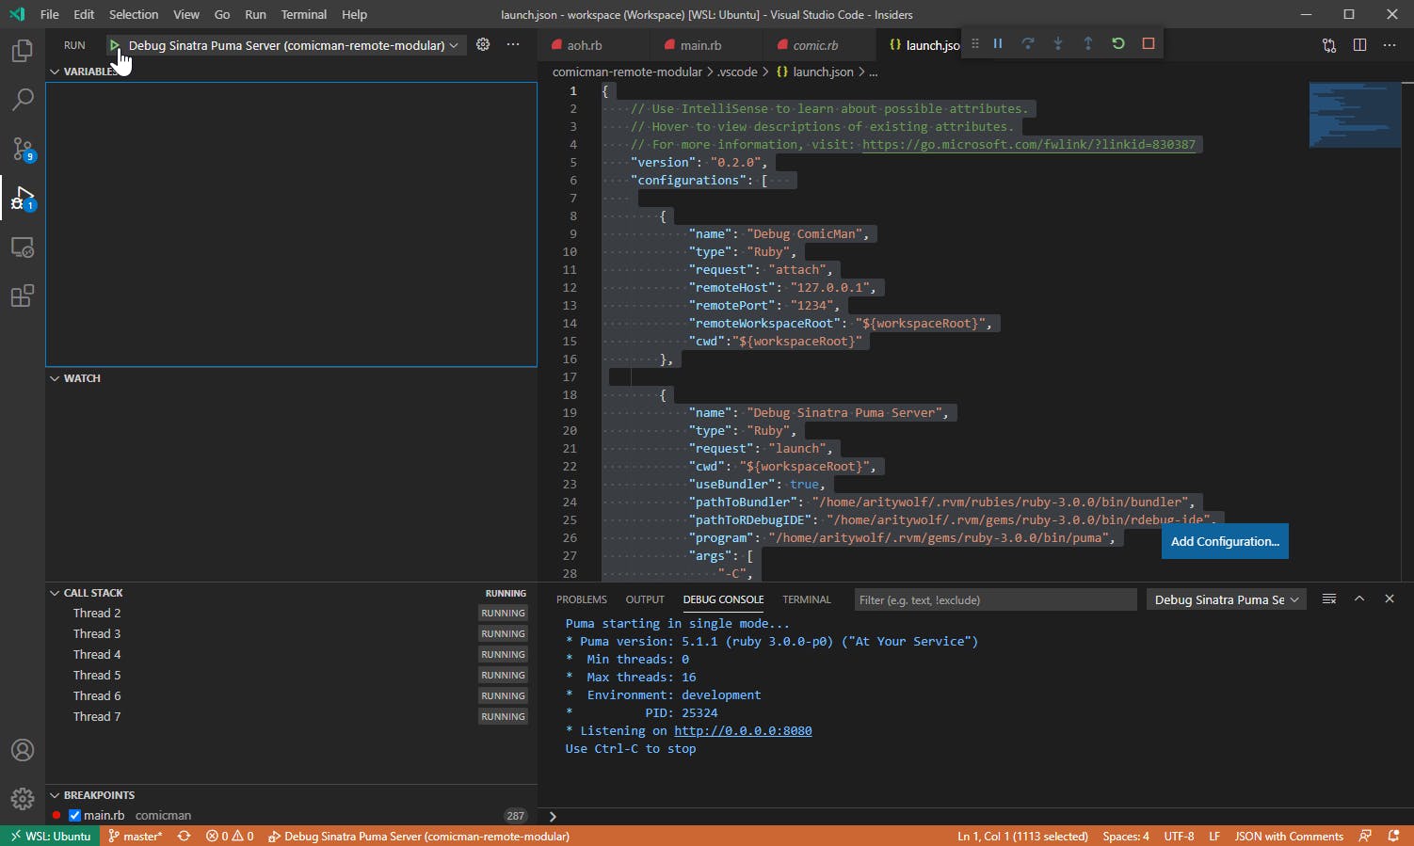
Task: Open the Remote Explorer view
Action: 22,247
